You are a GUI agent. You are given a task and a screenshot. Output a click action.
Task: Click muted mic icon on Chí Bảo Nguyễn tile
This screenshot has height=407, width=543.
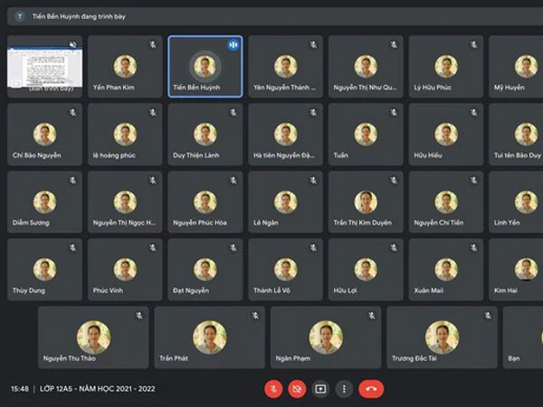coord(72,112)
